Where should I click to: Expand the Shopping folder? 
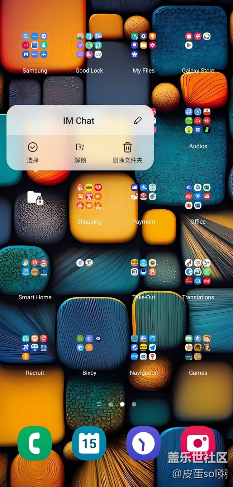[x=89, y=197]
